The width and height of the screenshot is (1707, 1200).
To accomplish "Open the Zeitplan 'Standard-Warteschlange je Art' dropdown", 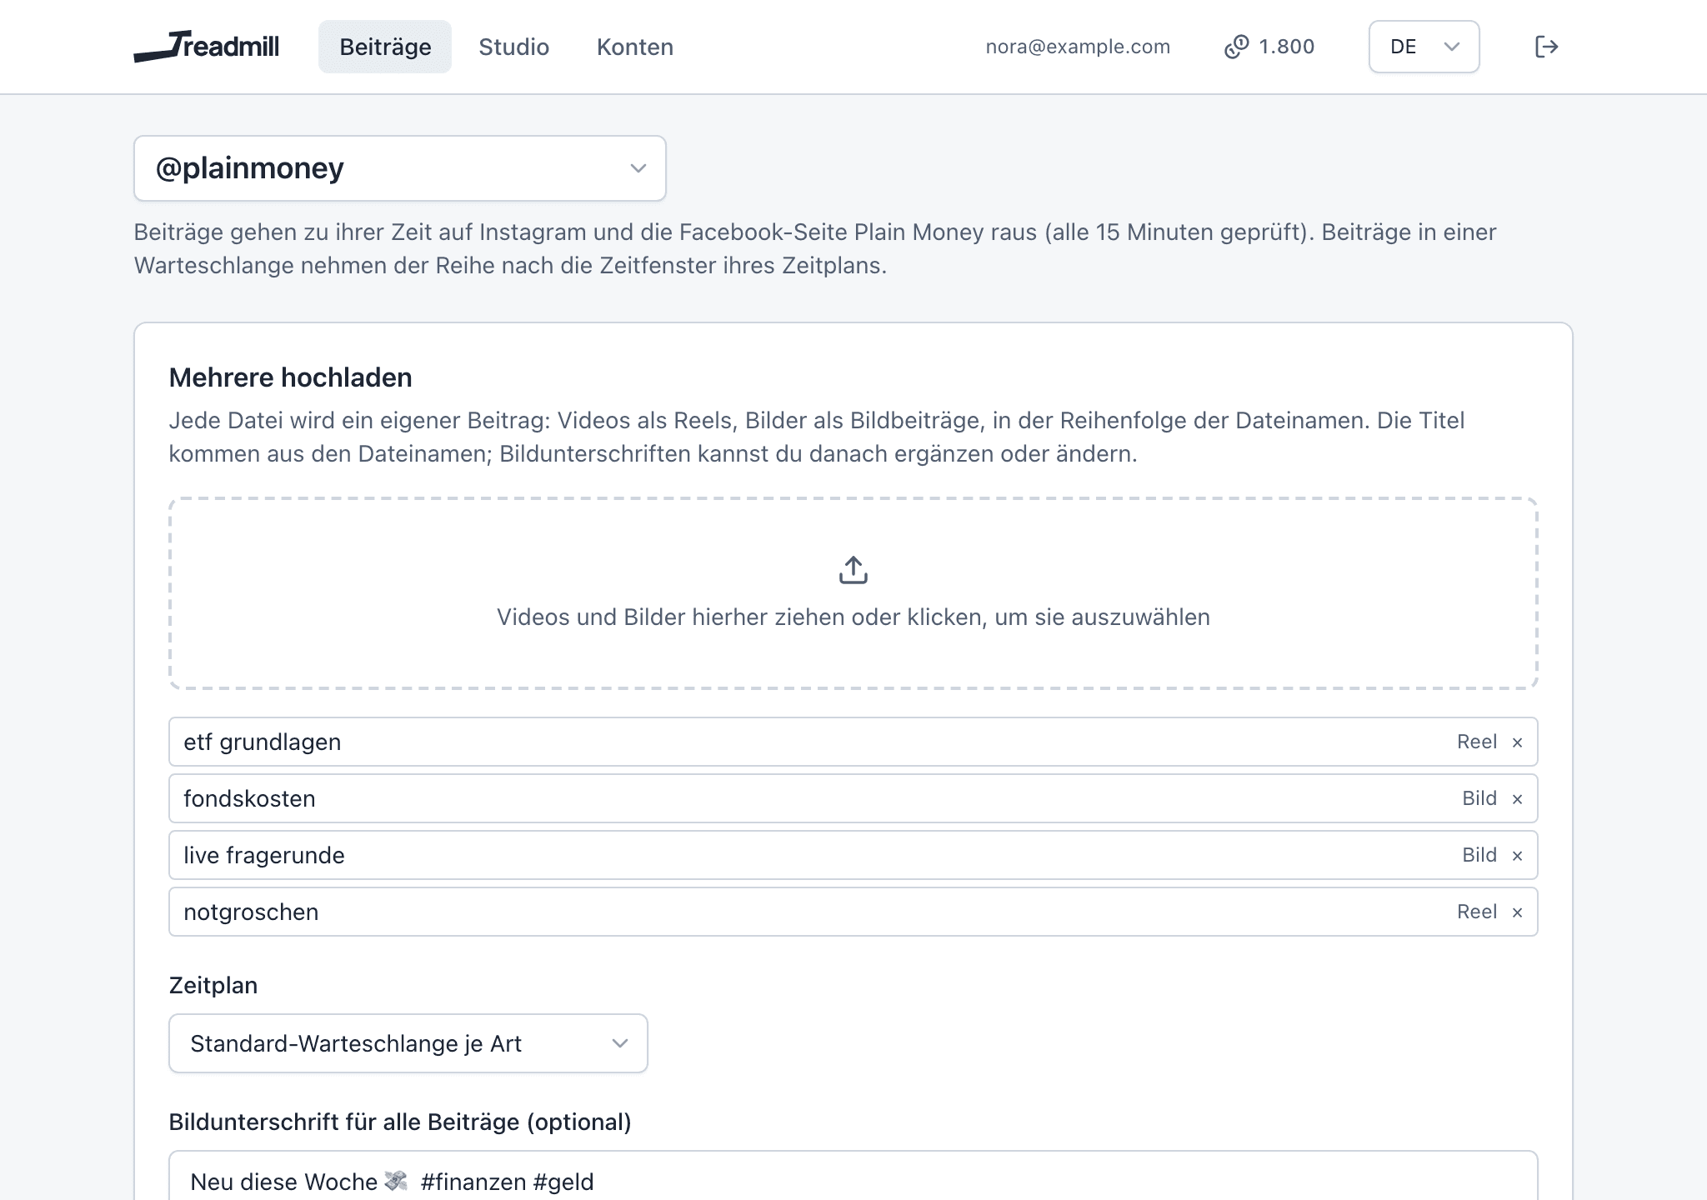I will click(408, 1043).
